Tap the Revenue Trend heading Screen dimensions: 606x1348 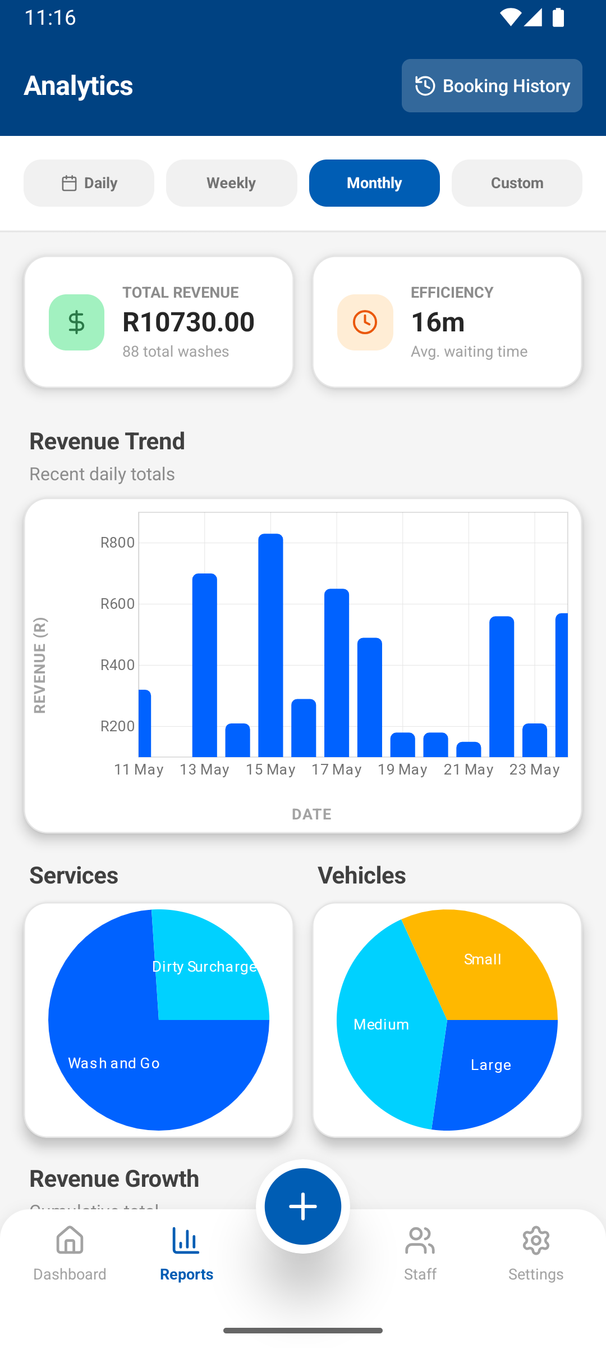tap(107, 441)
